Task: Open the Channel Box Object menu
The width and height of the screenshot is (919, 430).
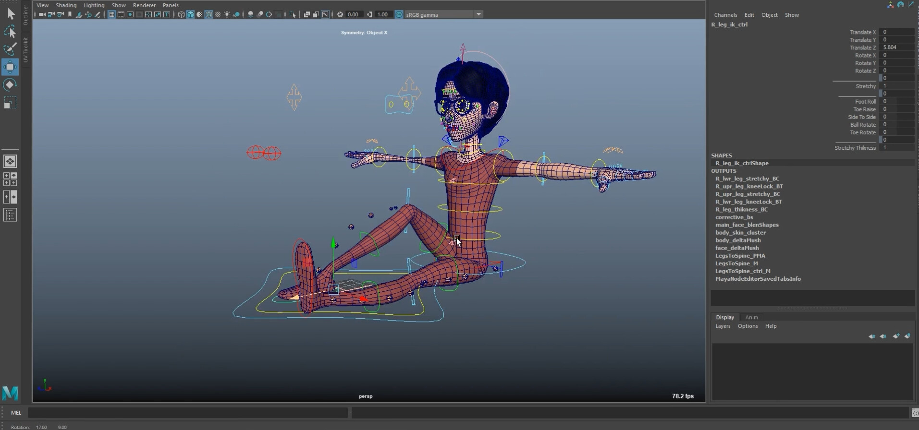Action: (769, 15)
